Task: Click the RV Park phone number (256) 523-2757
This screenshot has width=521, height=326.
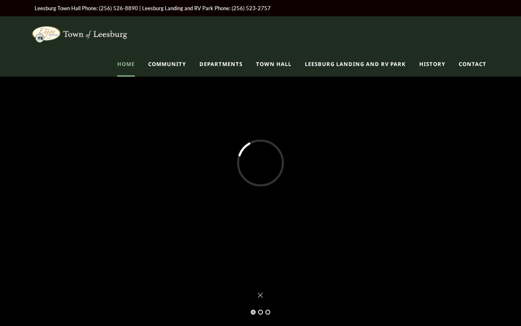Action: point(251,8)
